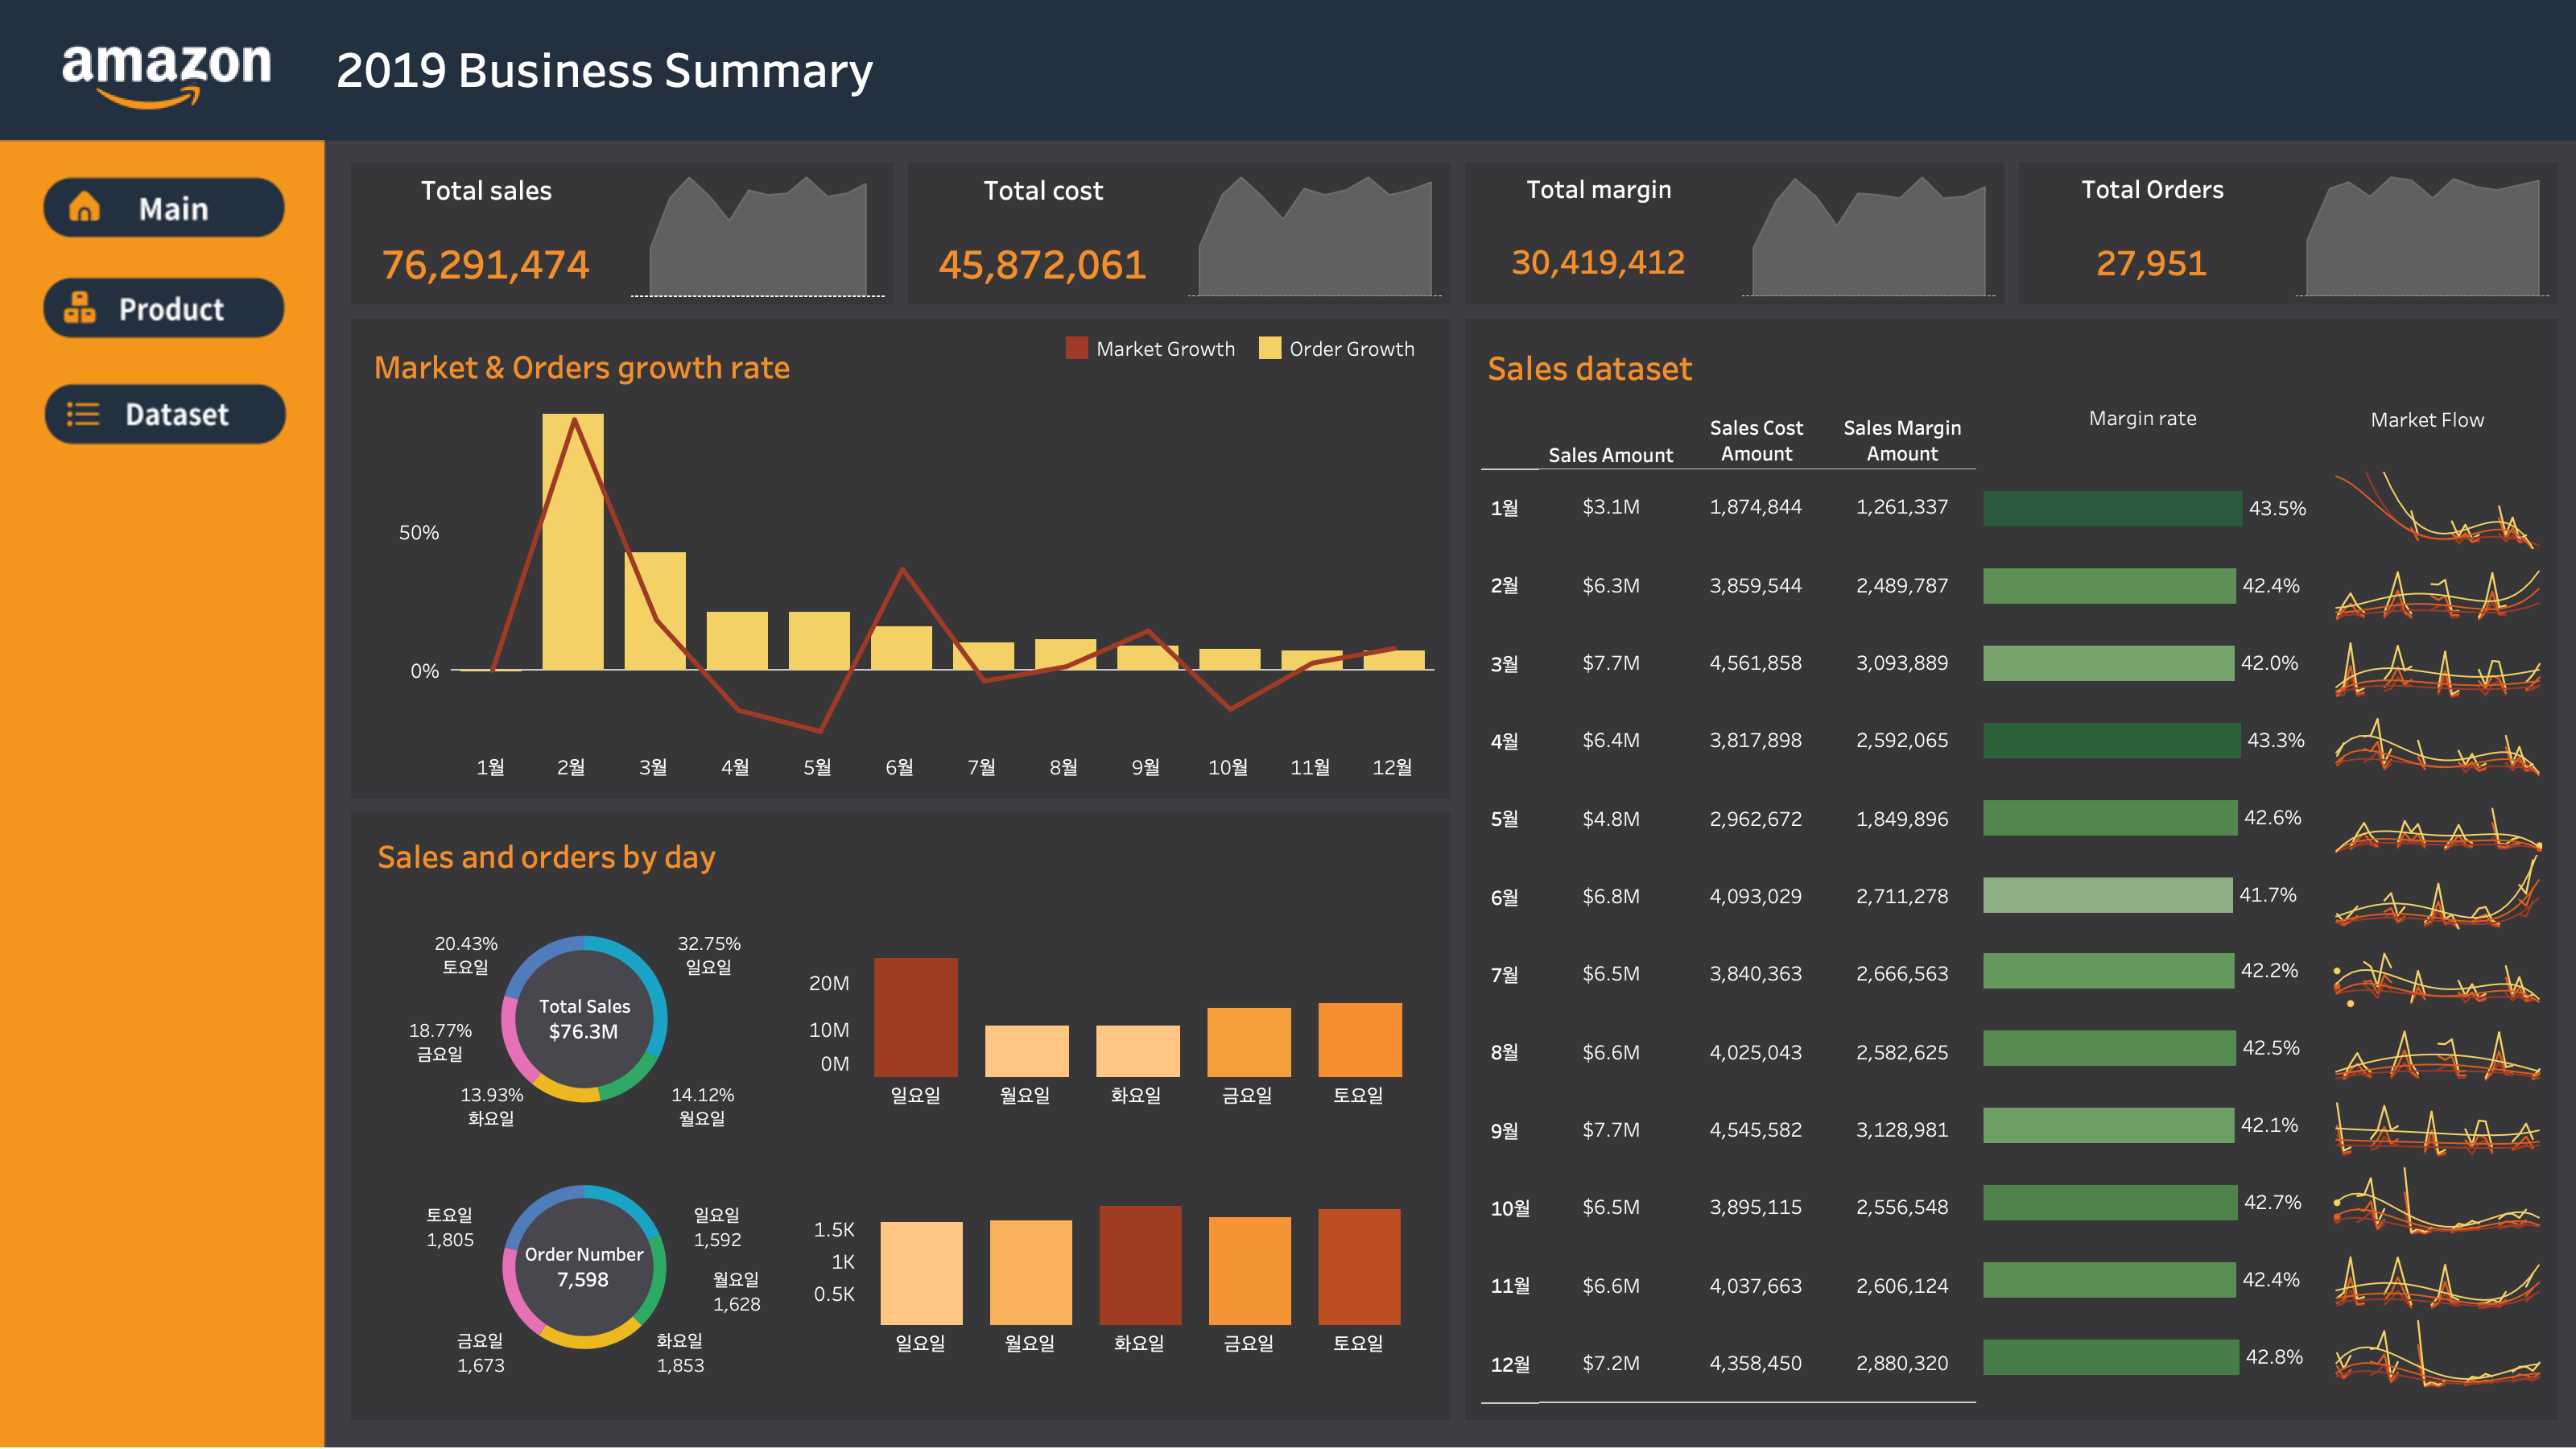Image resolution: width=2576 pixels, height=1449 pixels.
Task: Select the Market Growth legend swatch
Action: click(x=1076, y=348)
